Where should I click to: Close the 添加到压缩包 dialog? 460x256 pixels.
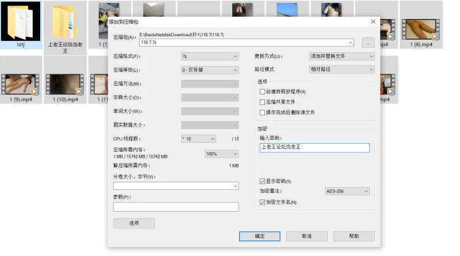(x=373, y=21)
